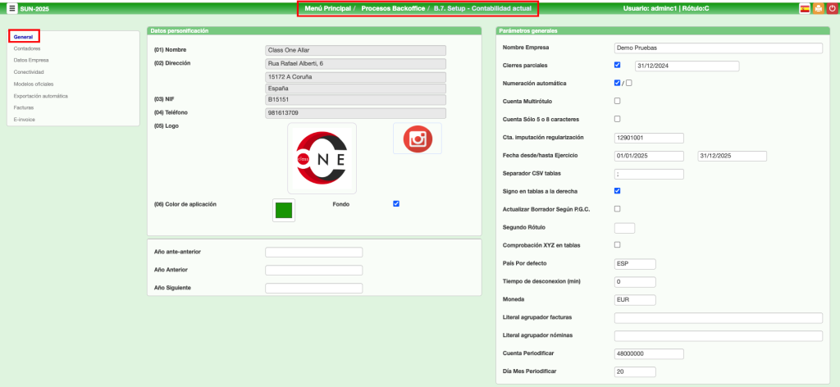Open the hamburger menu next to SUN-2025
The image size is (840, 387).
point(11,8)
